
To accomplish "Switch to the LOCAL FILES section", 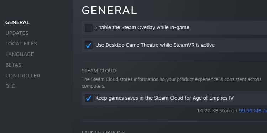I will (x=21, y=44).
